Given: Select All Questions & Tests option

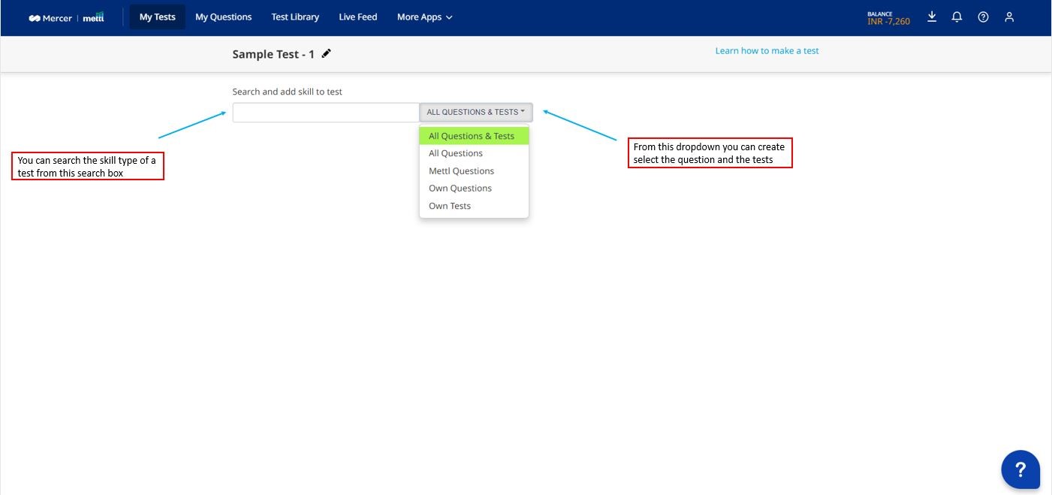Looking at the screenshot, I should 474,136.
